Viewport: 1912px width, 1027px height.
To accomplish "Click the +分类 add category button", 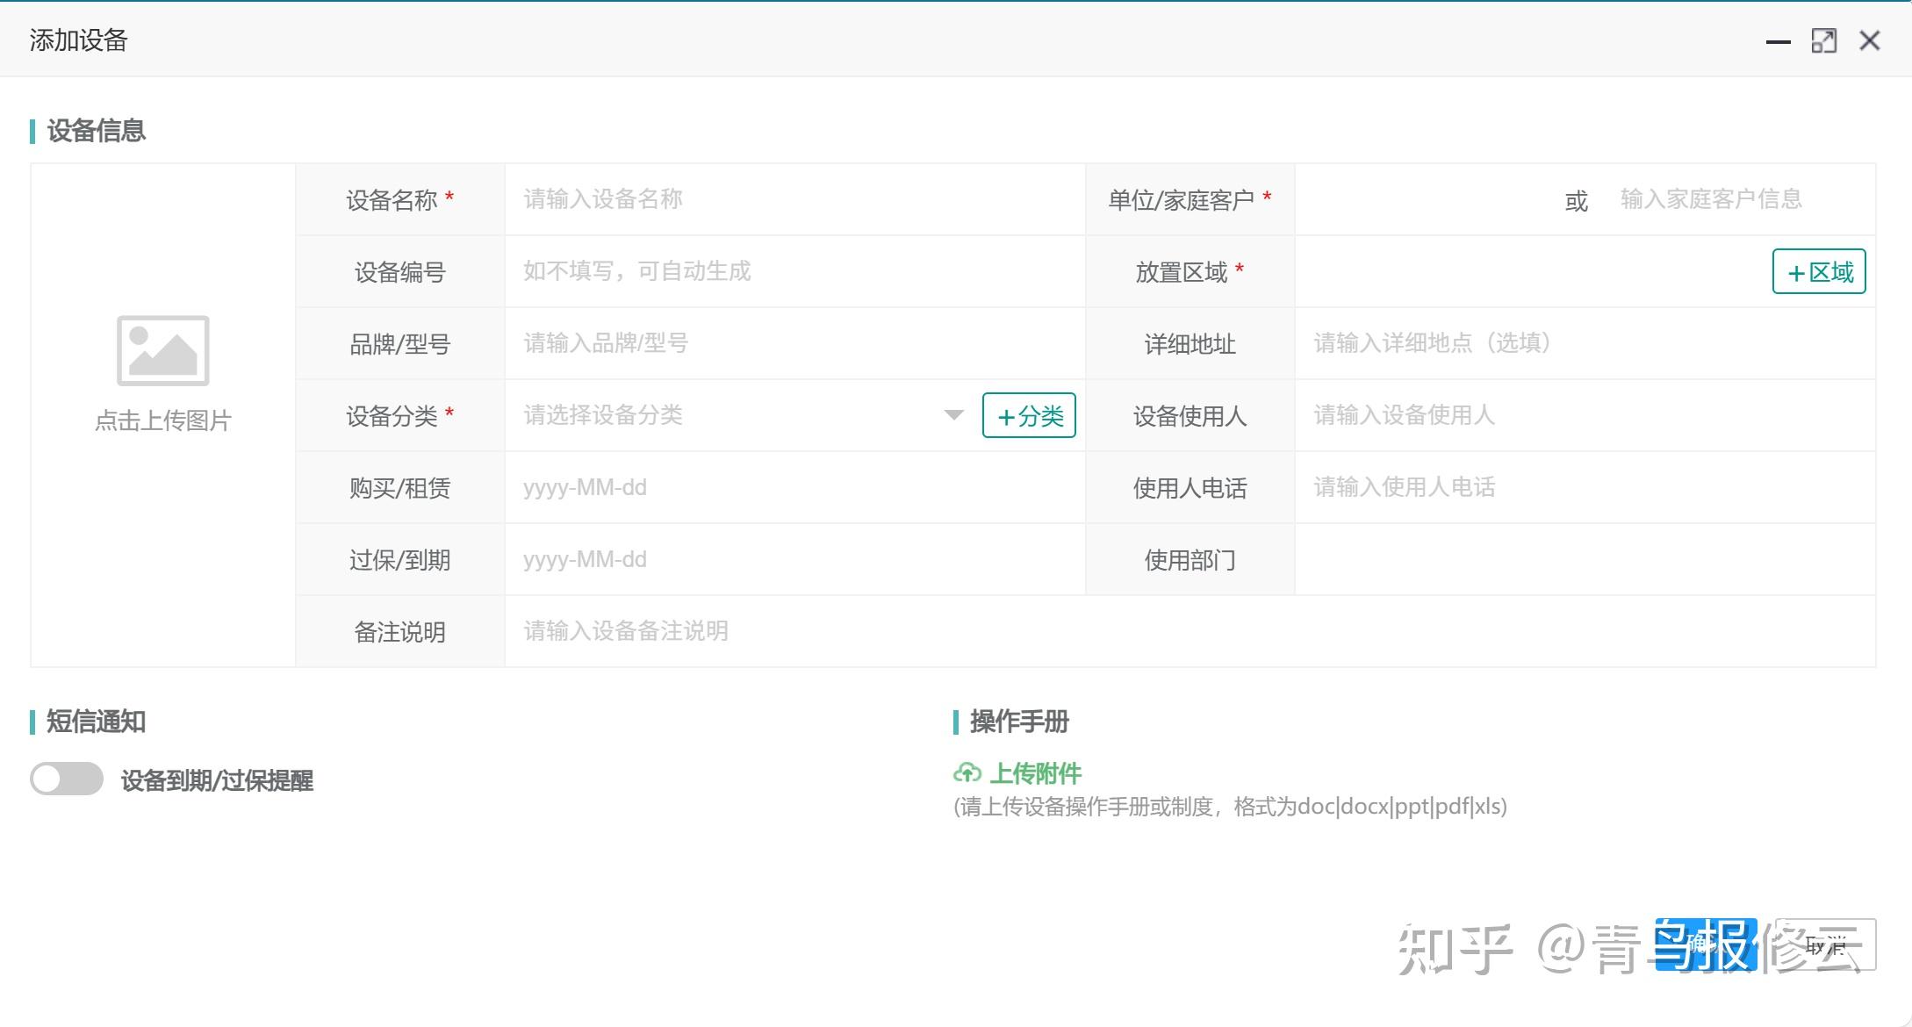I will coord(1029,415).
